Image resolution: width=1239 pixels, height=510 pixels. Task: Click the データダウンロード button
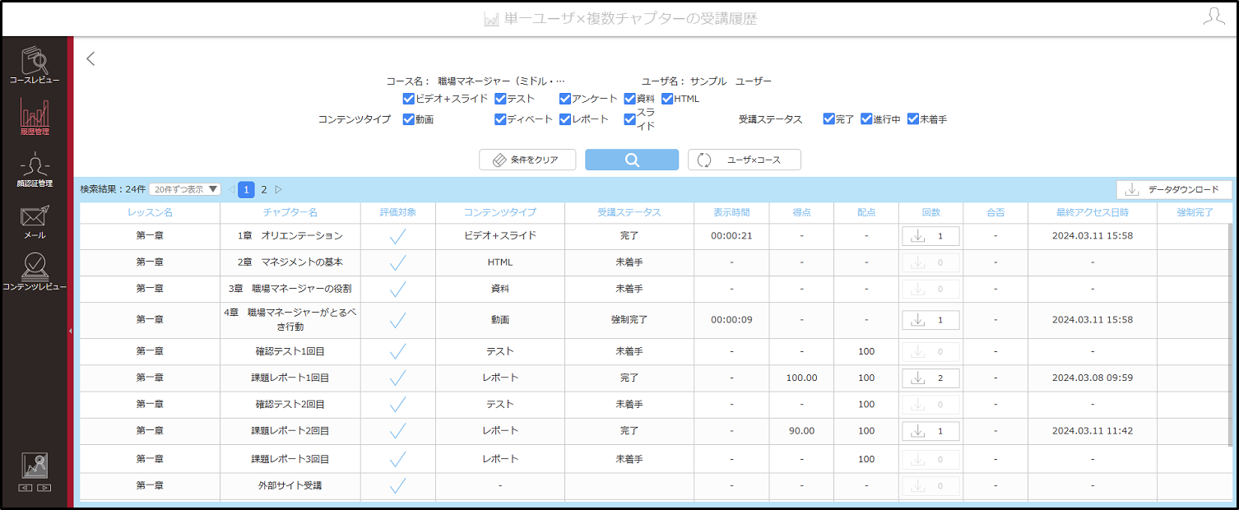coord(1174,189)
